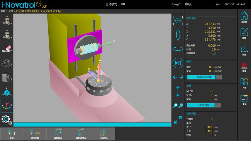This screenshot has height=141, width=251.
Task: Start or pause the simulation playback
Action: (178, 63)
